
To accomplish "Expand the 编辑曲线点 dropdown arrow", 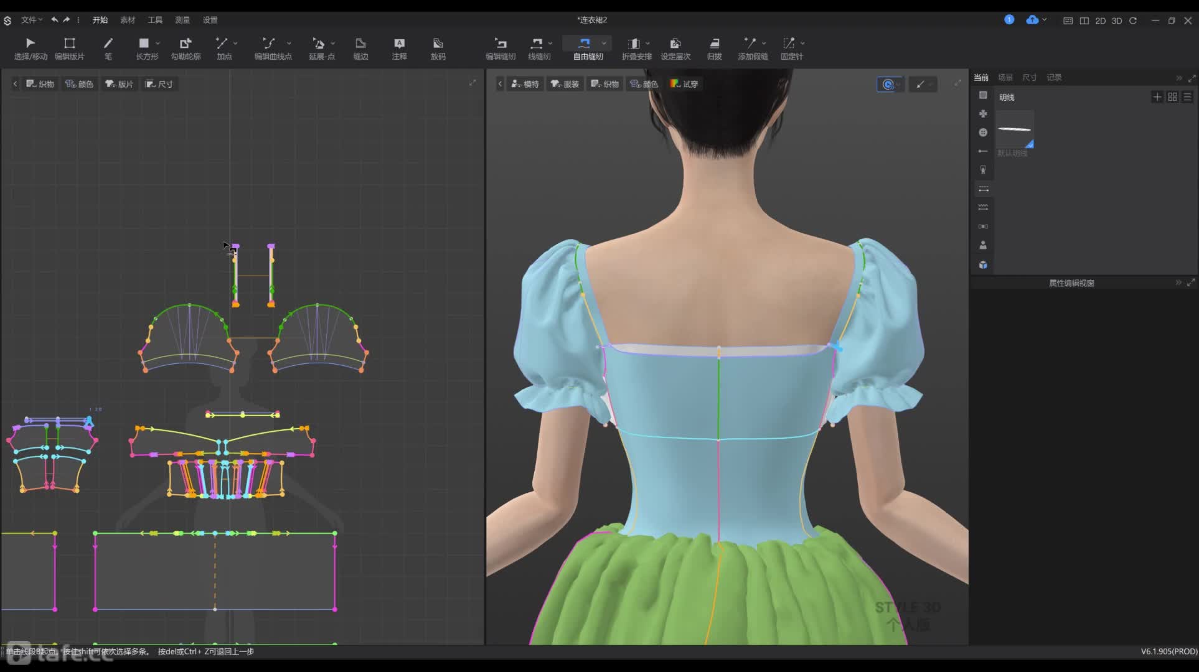I will 289,43.
